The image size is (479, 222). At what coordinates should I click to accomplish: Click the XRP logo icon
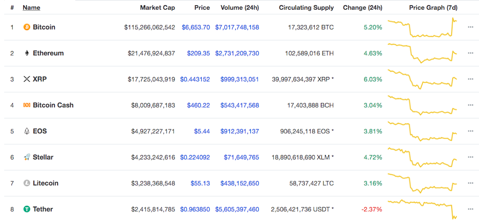tap(27, 79)
